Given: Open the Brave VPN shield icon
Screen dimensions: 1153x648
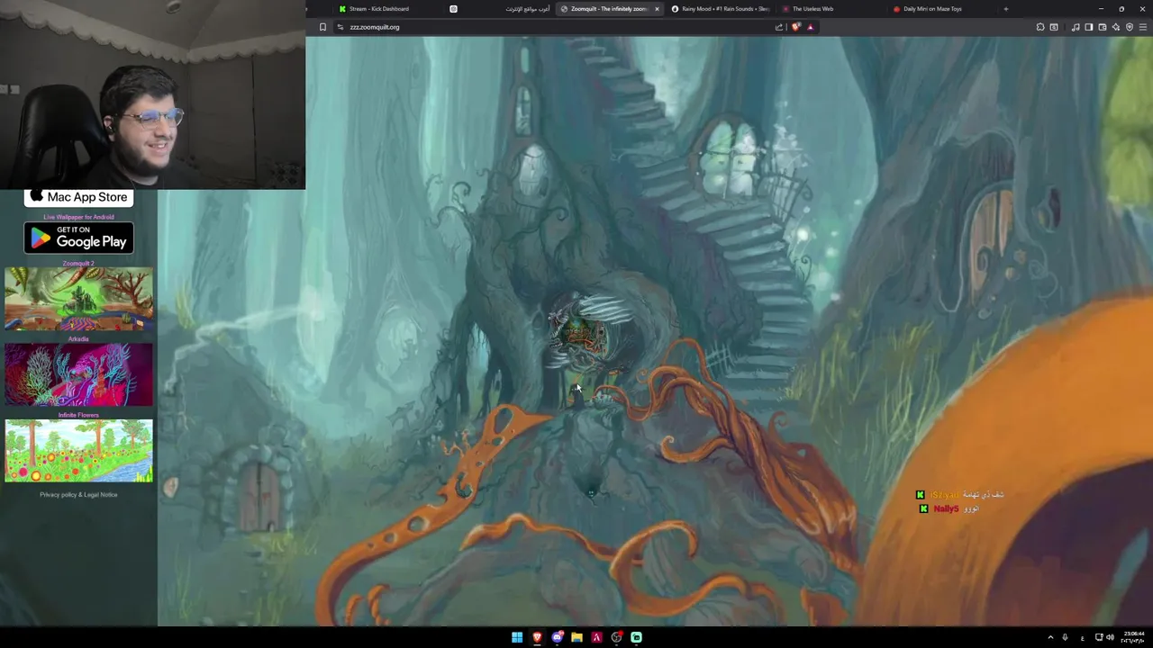Looking at the screenshot, I should pos(1130,27).
